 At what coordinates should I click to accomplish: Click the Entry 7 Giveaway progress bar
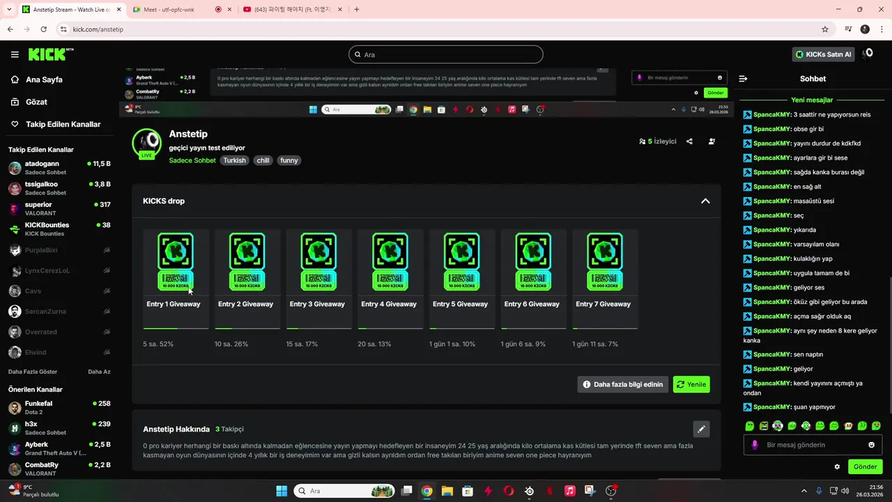point(605,328)
